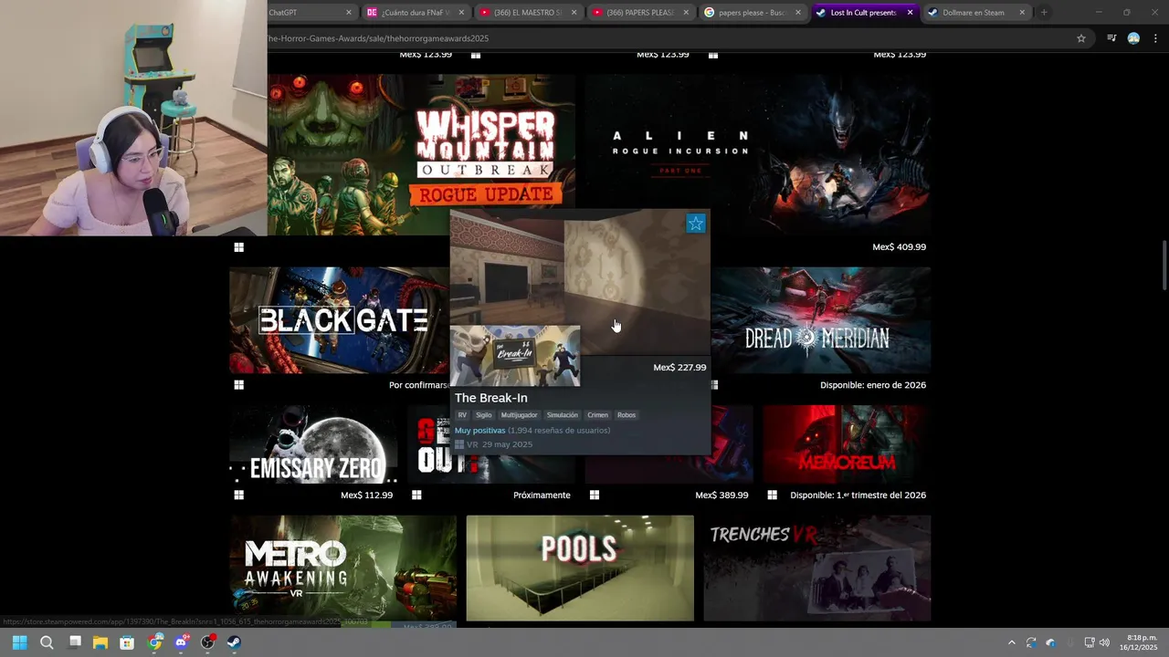Switch to Dollmare en Steam tab
1169x657 pixels.
[977, 13]
